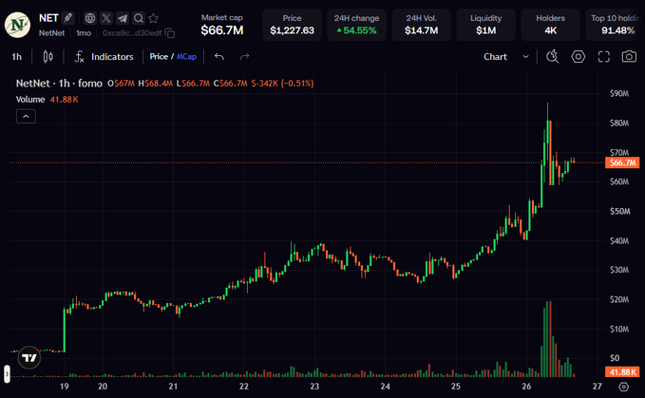Enter fullscreen chart mode
The height and width of the screenshot is (398, 645).
[x=603, y=57]
